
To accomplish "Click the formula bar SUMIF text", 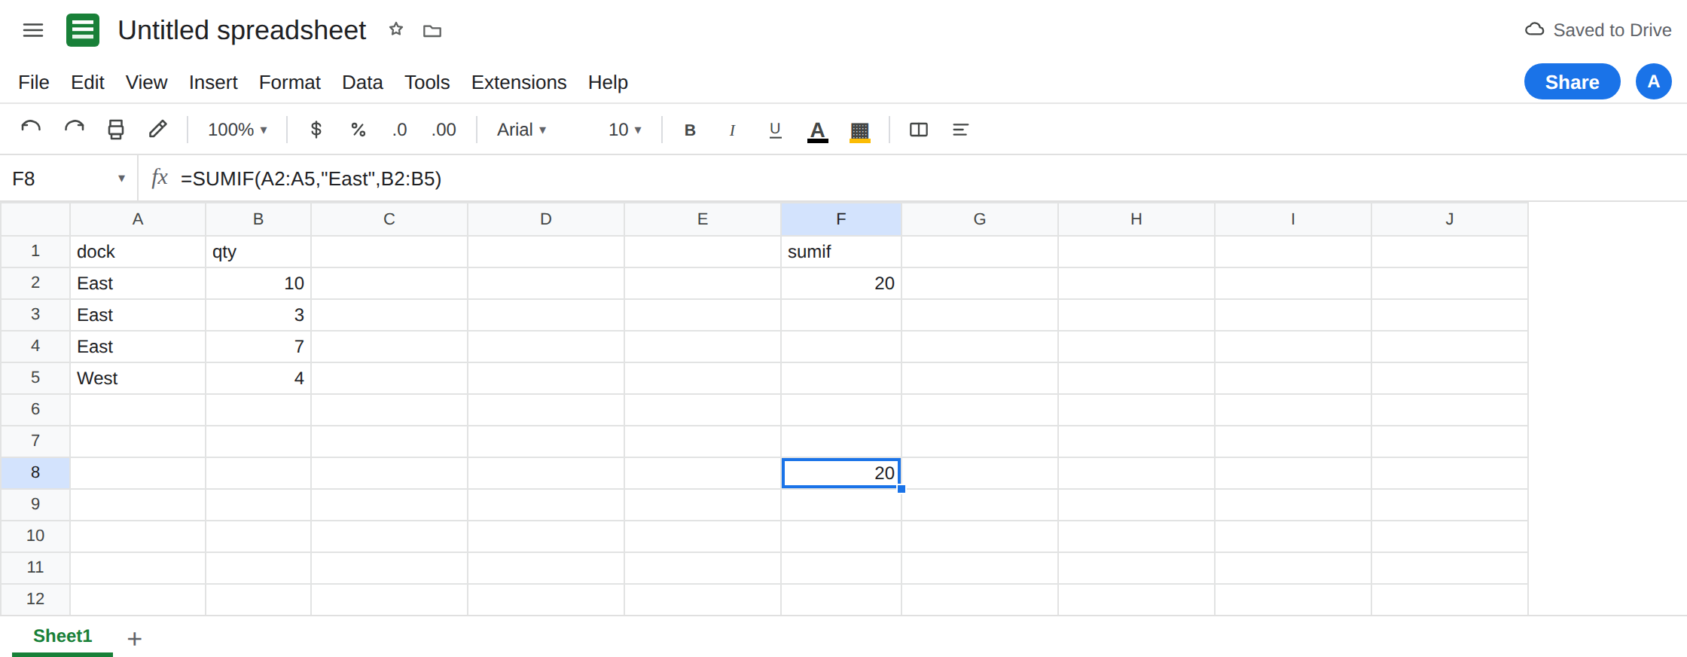I will (311, 179).
